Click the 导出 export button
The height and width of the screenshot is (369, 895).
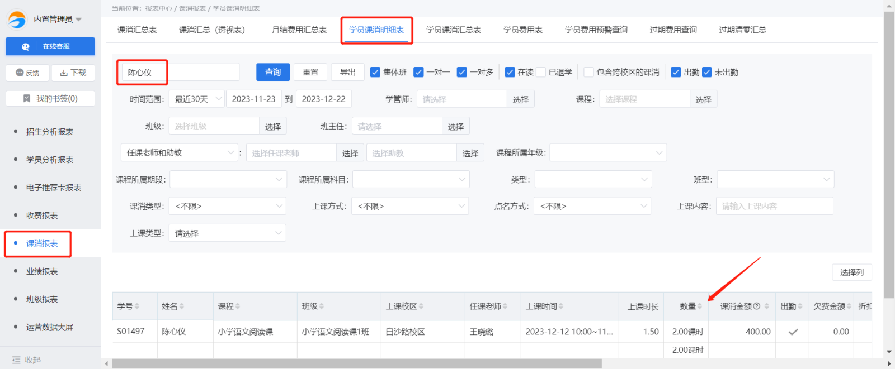coord(348,72)
